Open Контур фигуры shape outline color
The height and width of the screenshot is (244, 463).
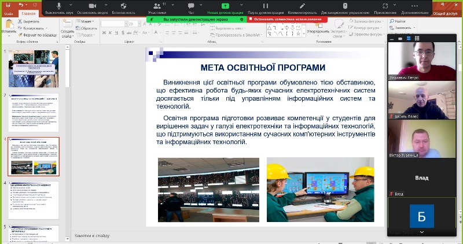point(366,28)
